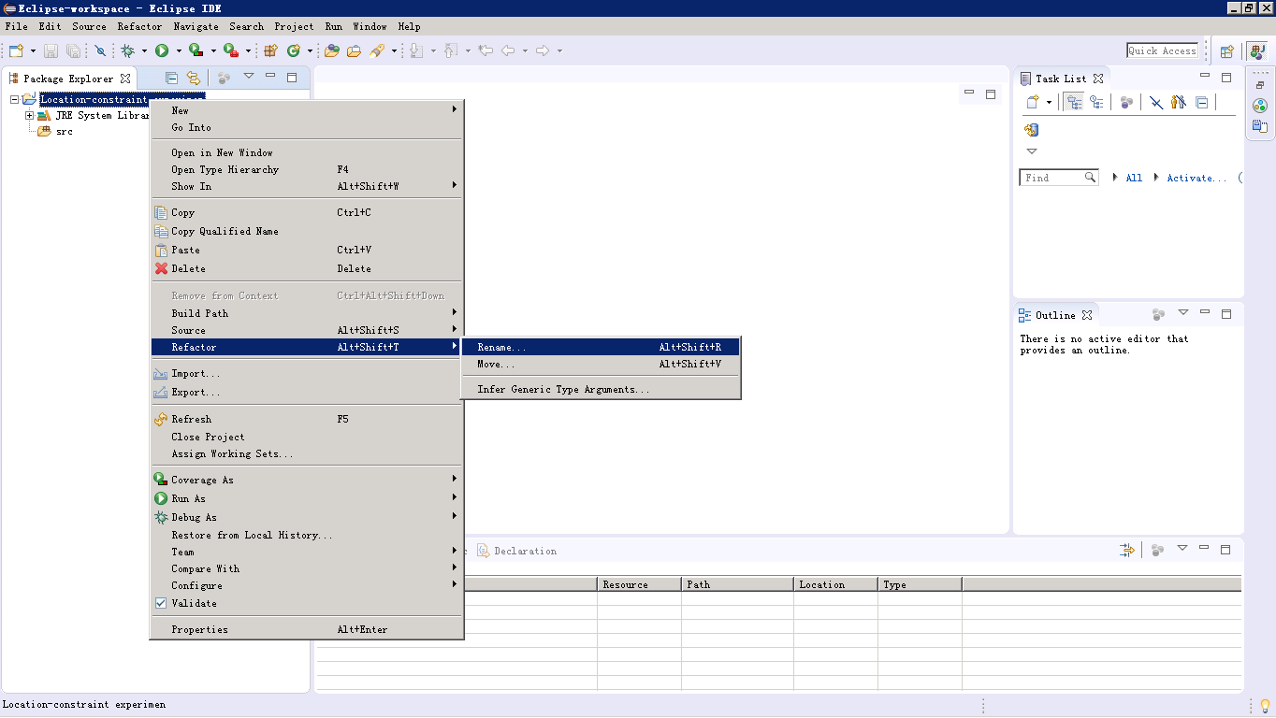The image size is (1276, 718).
Task: Click the Save disk icon in toolbar
Action: click(x=51, y=50)
